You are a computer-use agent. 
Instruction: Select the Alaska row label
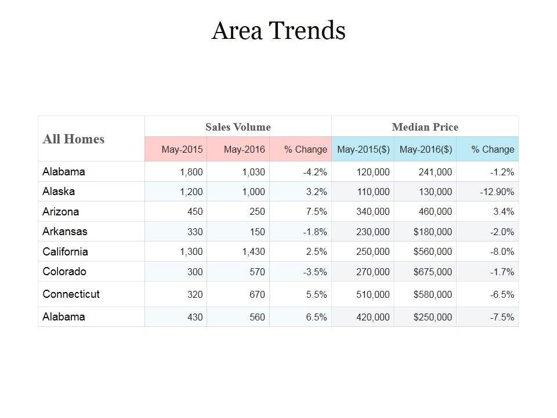coord(91,192)
